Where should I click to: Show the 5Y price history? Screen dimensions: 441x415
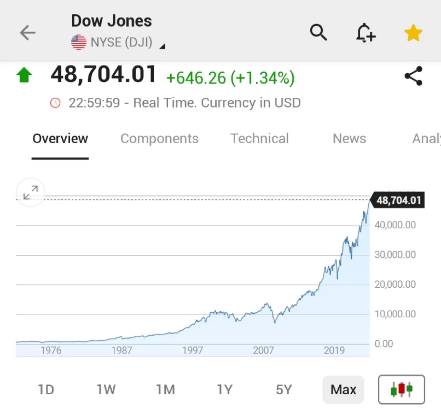283,390
